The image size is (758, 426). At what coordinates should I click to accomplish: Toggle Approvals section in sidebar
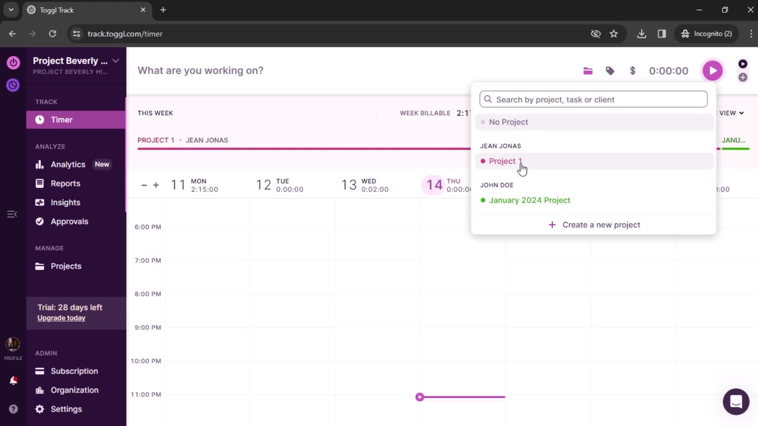click(69, 221)
